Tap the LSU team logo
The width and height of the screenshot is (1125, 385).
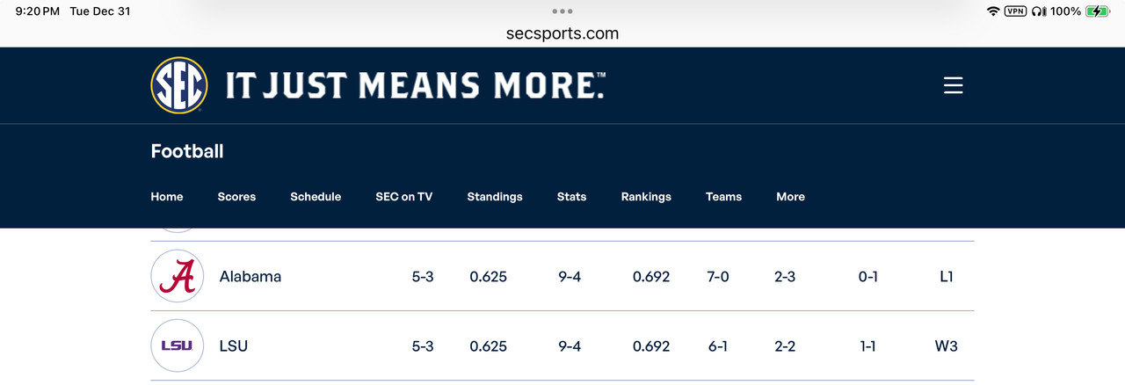pyautogui.click(x=178, y=345)
